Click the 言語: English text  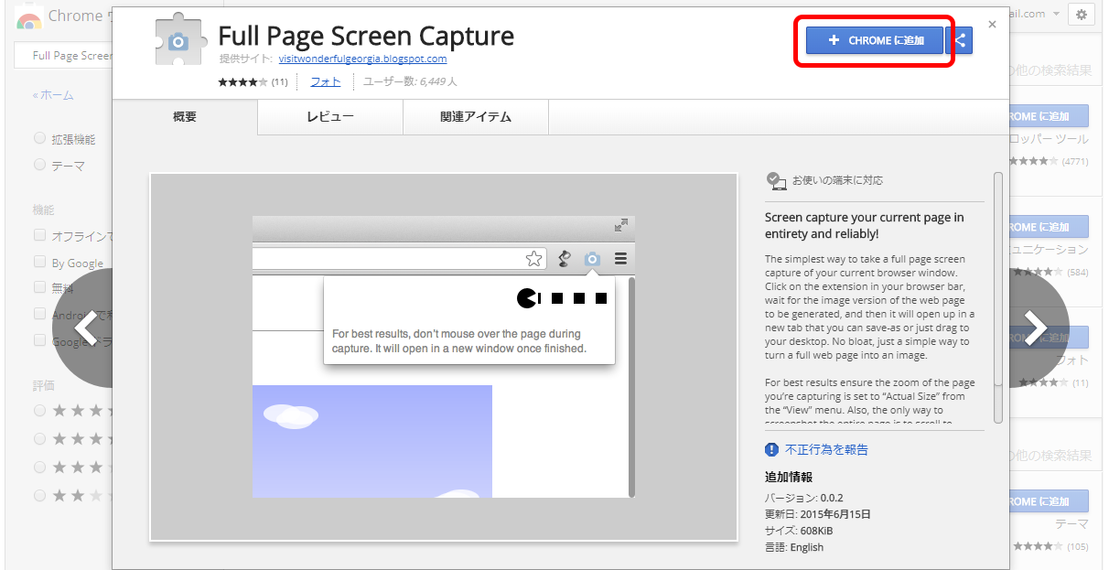[794, 547]
